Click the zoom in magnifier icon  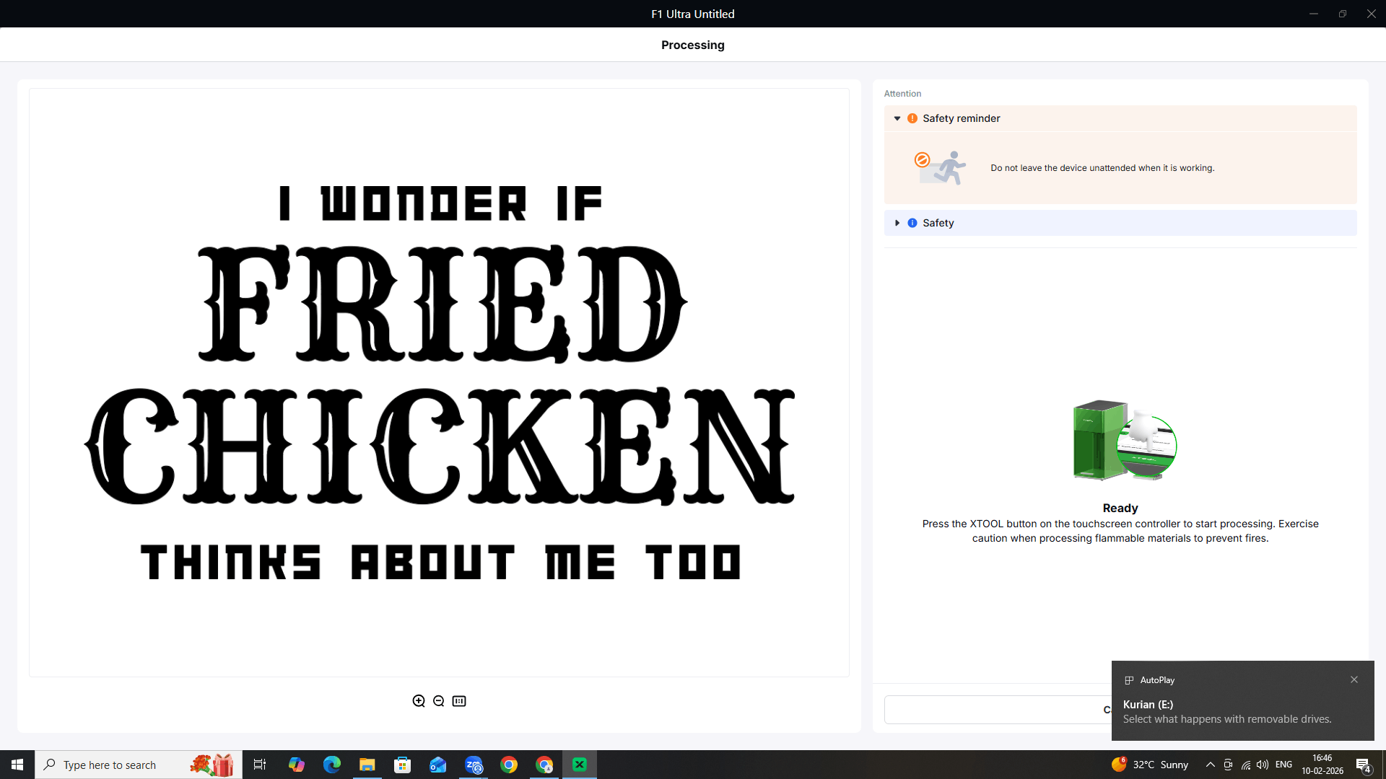419,701
